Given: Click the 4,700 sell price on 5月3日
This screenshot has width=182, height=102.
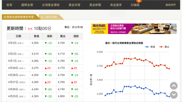Looking at the screenshot, I should 61,43.
